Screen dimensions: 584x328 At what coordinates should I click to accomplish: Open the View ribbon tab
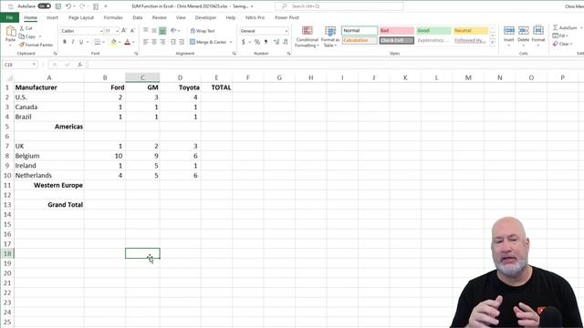(x=181, y=17)
